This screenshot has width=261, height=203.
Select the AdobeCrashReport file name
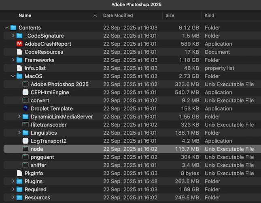(48, 44)
